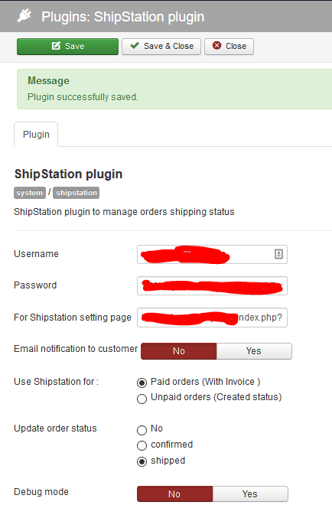Choose confirmed for Update order status

pos(142,445)
